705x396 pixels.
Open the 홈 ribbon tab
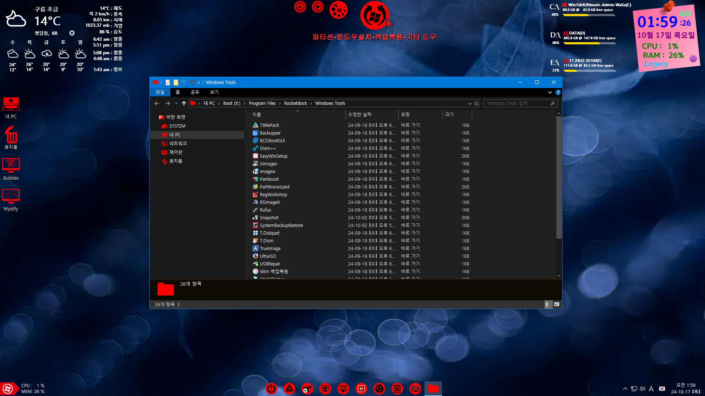[x=178, y=92]
